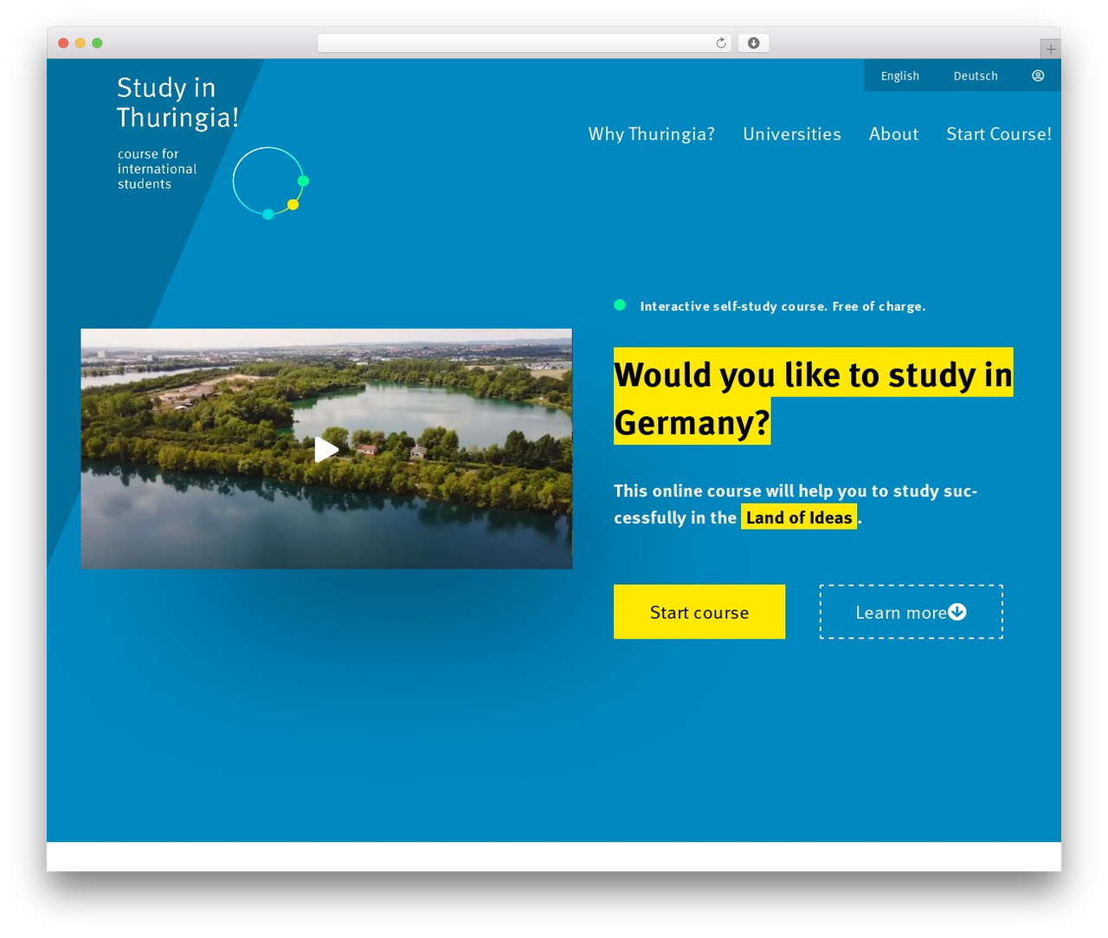Screen dimensions: 1108x938
Task: Select Start Course! in navigation
Action: coord(999,134)
